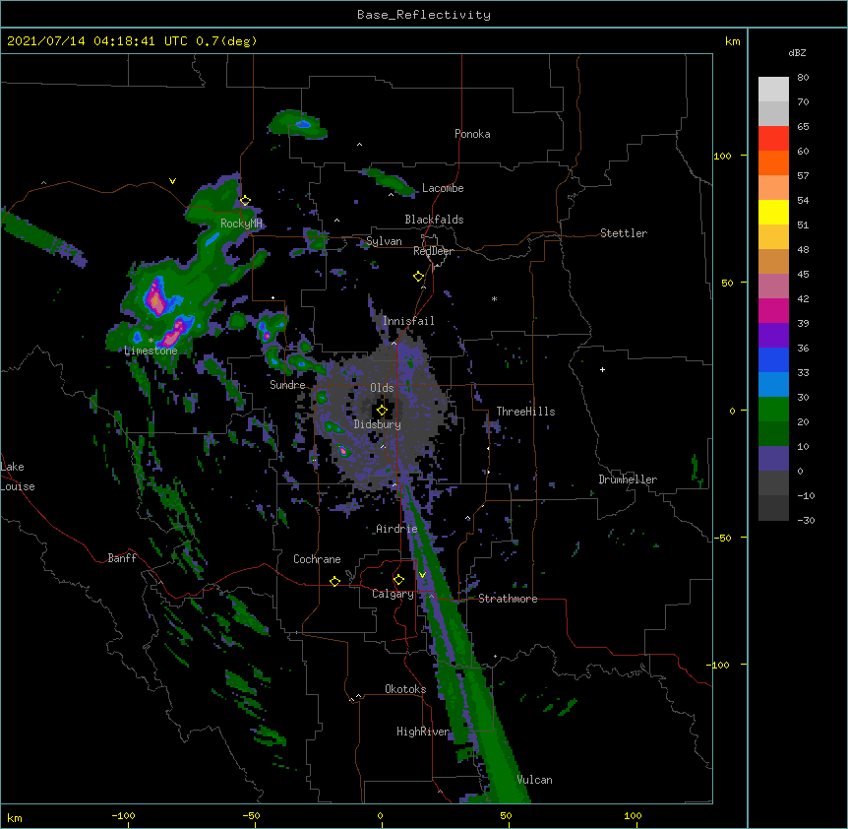
Task: Pick the yellow 51-54 dBZ legend swatch
Action: 773,213
